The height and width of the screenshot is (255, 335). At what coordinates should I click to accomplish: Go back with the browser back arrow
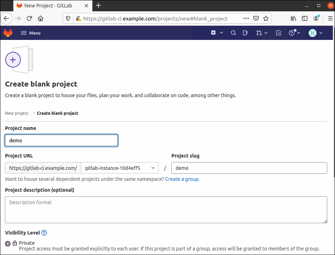pyautogui.click(x=6, y=18)
